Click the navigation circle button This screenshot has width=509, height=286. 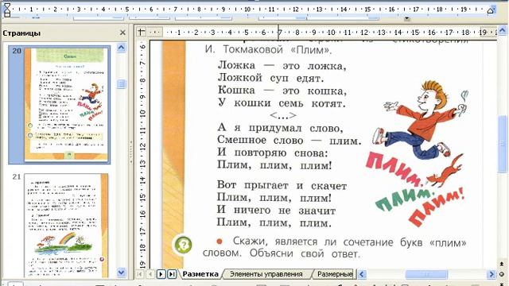(x=502, y=274)
